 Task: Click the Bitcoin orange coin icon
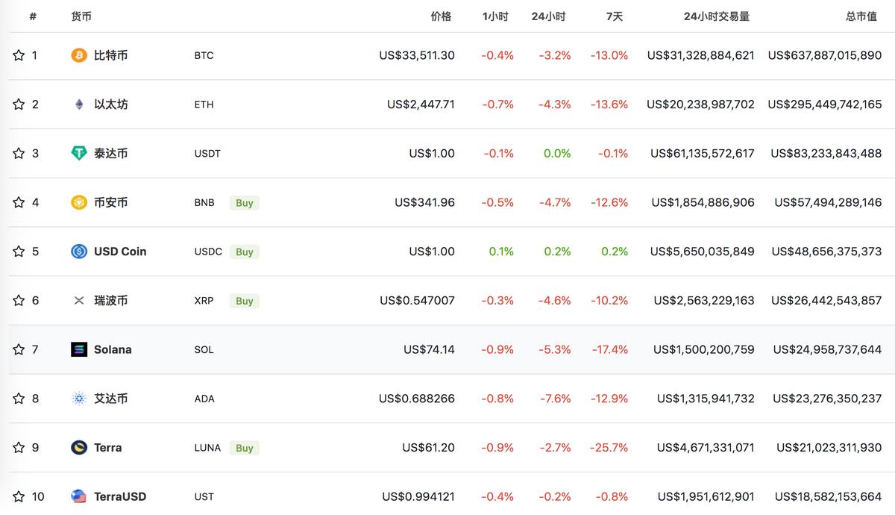(79, 55)
